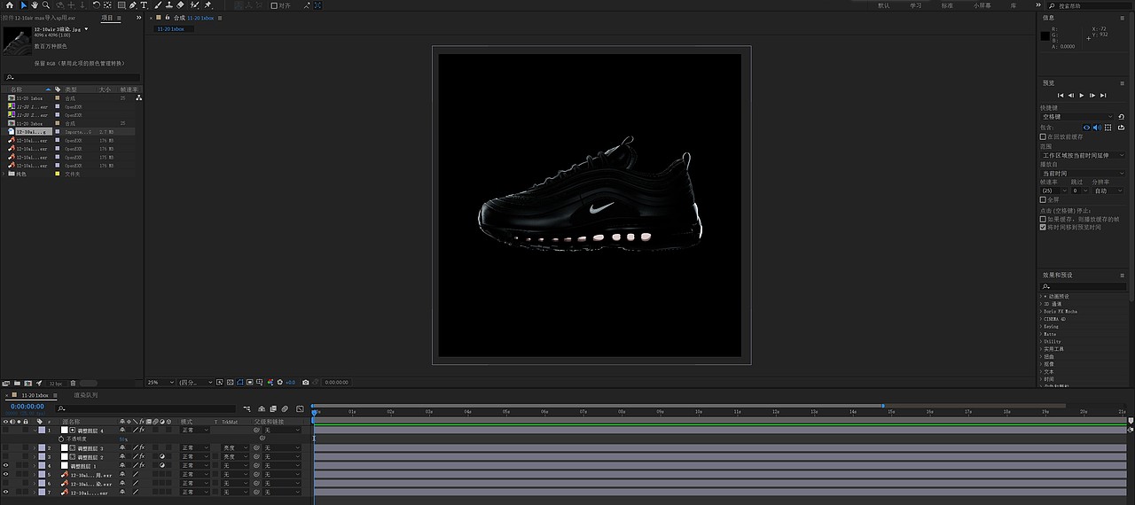1135x505 pixels.
Task: Open blend mode dropdown for layer 1
Action: pos(195,430)
